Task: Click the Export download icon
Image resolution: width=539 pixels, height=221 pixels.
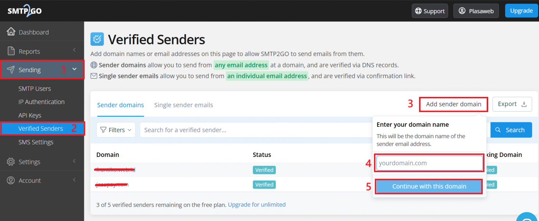Action: pos(524,104)
